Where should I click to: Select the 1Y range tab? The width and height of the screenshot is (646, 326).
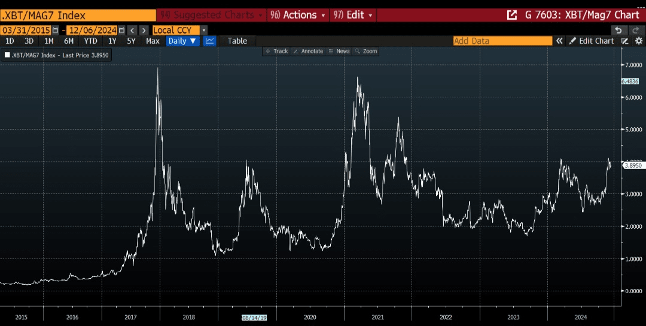112,41
